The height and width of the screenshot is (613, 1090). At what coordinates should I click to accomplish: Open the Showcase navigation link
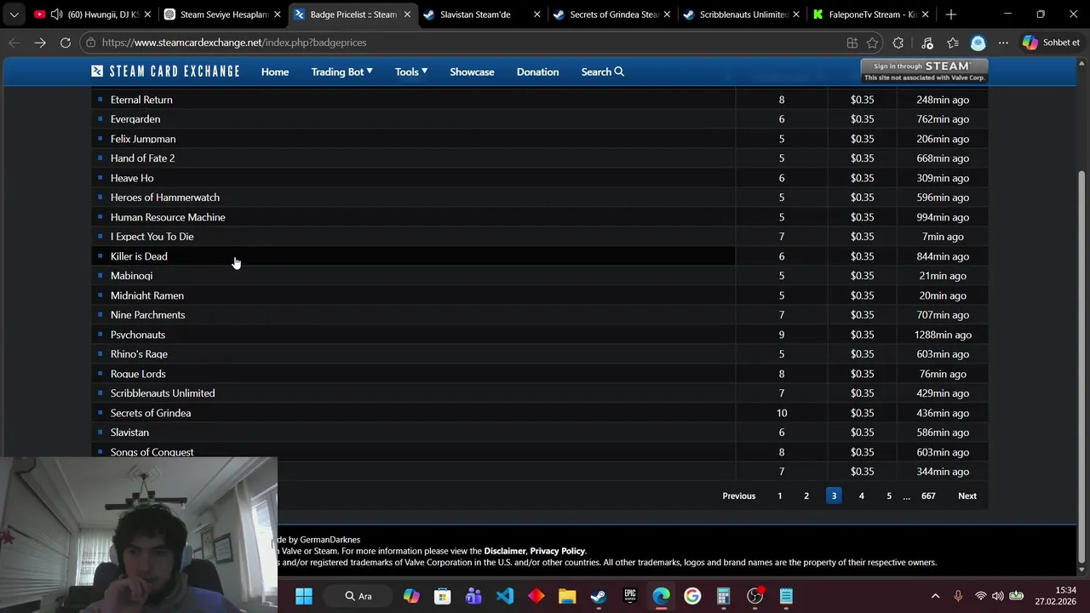(472, 72)
